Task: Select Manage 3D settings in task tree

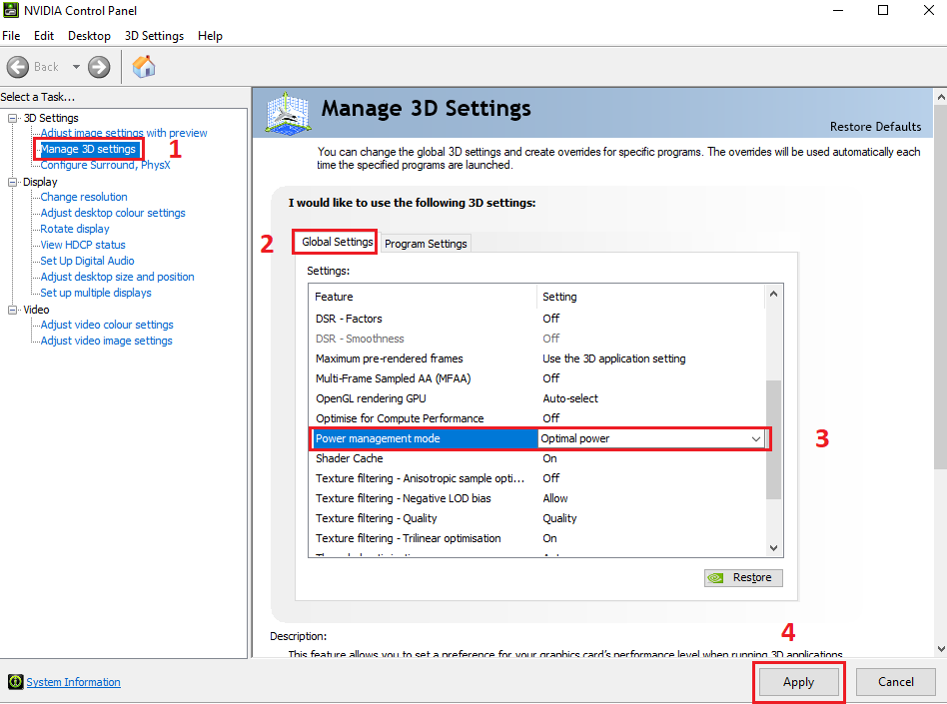Action: [88, 149]
